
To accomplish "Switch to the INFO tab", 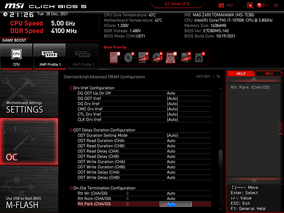I will pos(269,74).
